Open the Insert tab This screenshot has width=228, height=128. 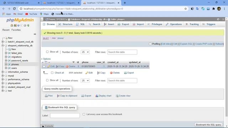(109, 24)
